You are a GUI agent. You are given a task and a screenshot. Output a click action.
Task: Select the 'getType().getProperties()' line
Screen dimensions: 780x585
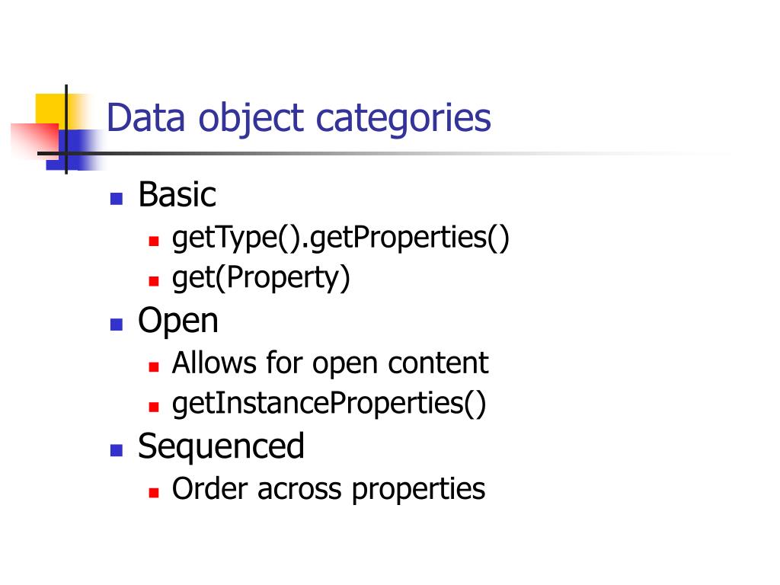340,238
